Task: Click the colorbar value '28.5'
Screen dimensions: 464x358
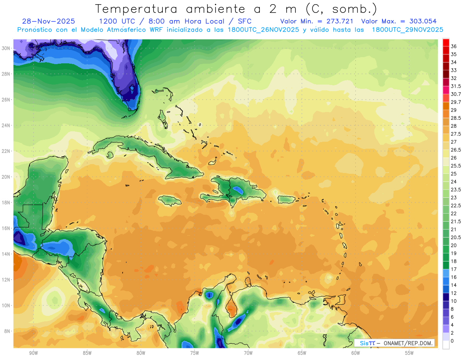Action: (x=456, y=118)
